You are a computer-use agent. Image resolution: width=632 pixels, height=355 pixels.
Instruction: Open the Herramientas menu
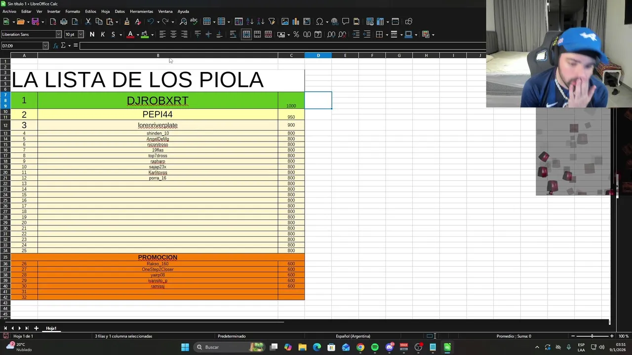coord(141,11)
